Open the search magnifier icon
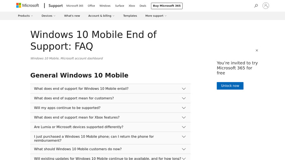Image resolution: width=285 pixels, height=160 pixels. (256, 6)
